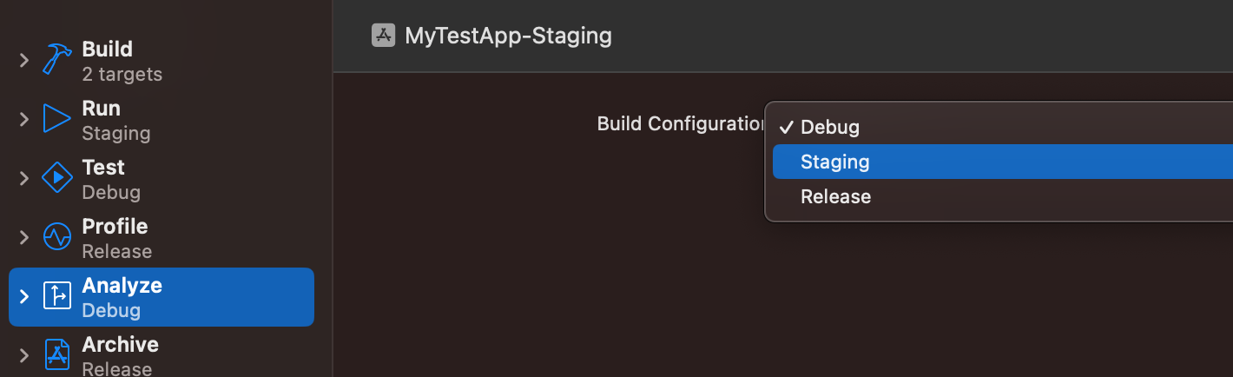Expand the Profile action disclosure chevron
The width and height of the screenshot is (1233, 377).
coord(24,237)
